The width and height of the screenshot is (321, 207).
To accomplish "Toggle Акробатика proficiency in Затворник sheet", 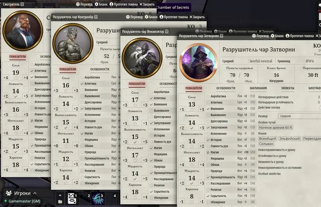I will coord(208,96).
